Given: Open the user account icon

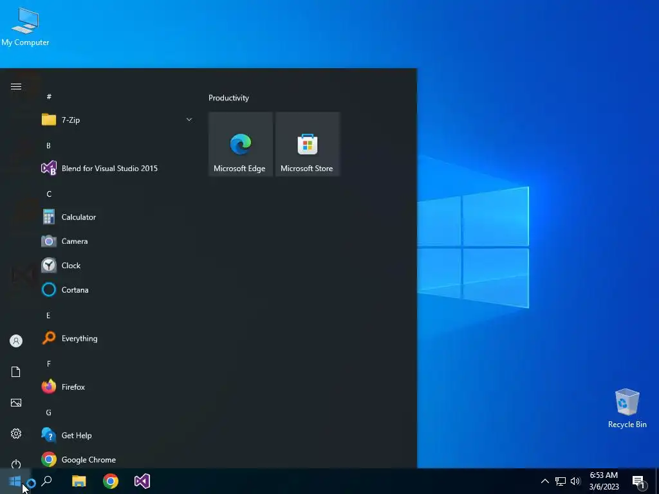Looking at the screenshot, I should [x=16, y=341].
